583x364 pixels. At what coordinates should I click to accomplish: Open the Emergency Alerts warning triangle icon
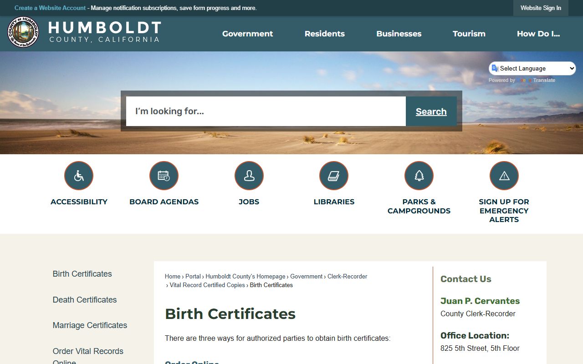[504, 176]
